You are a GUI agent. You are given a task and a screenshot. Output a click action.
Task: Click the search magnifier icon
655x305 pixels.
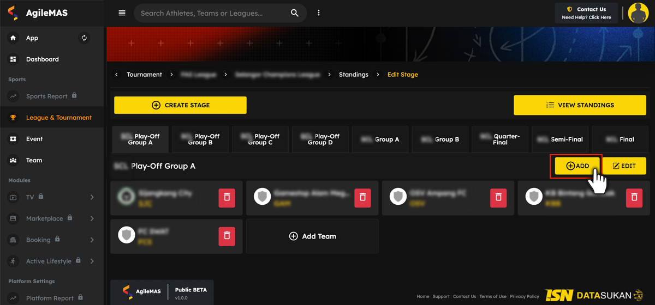[x=295, y=13]
